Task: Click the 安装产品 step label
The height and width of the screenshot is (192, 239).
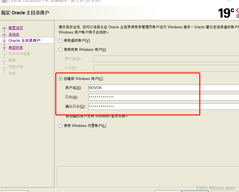Action: [x=16, y=67]
